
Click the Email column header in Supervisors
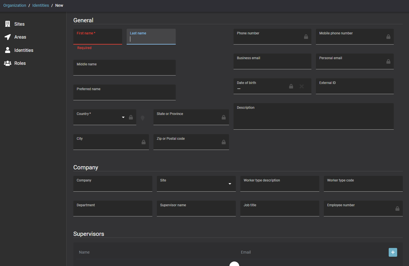[246, 252]
